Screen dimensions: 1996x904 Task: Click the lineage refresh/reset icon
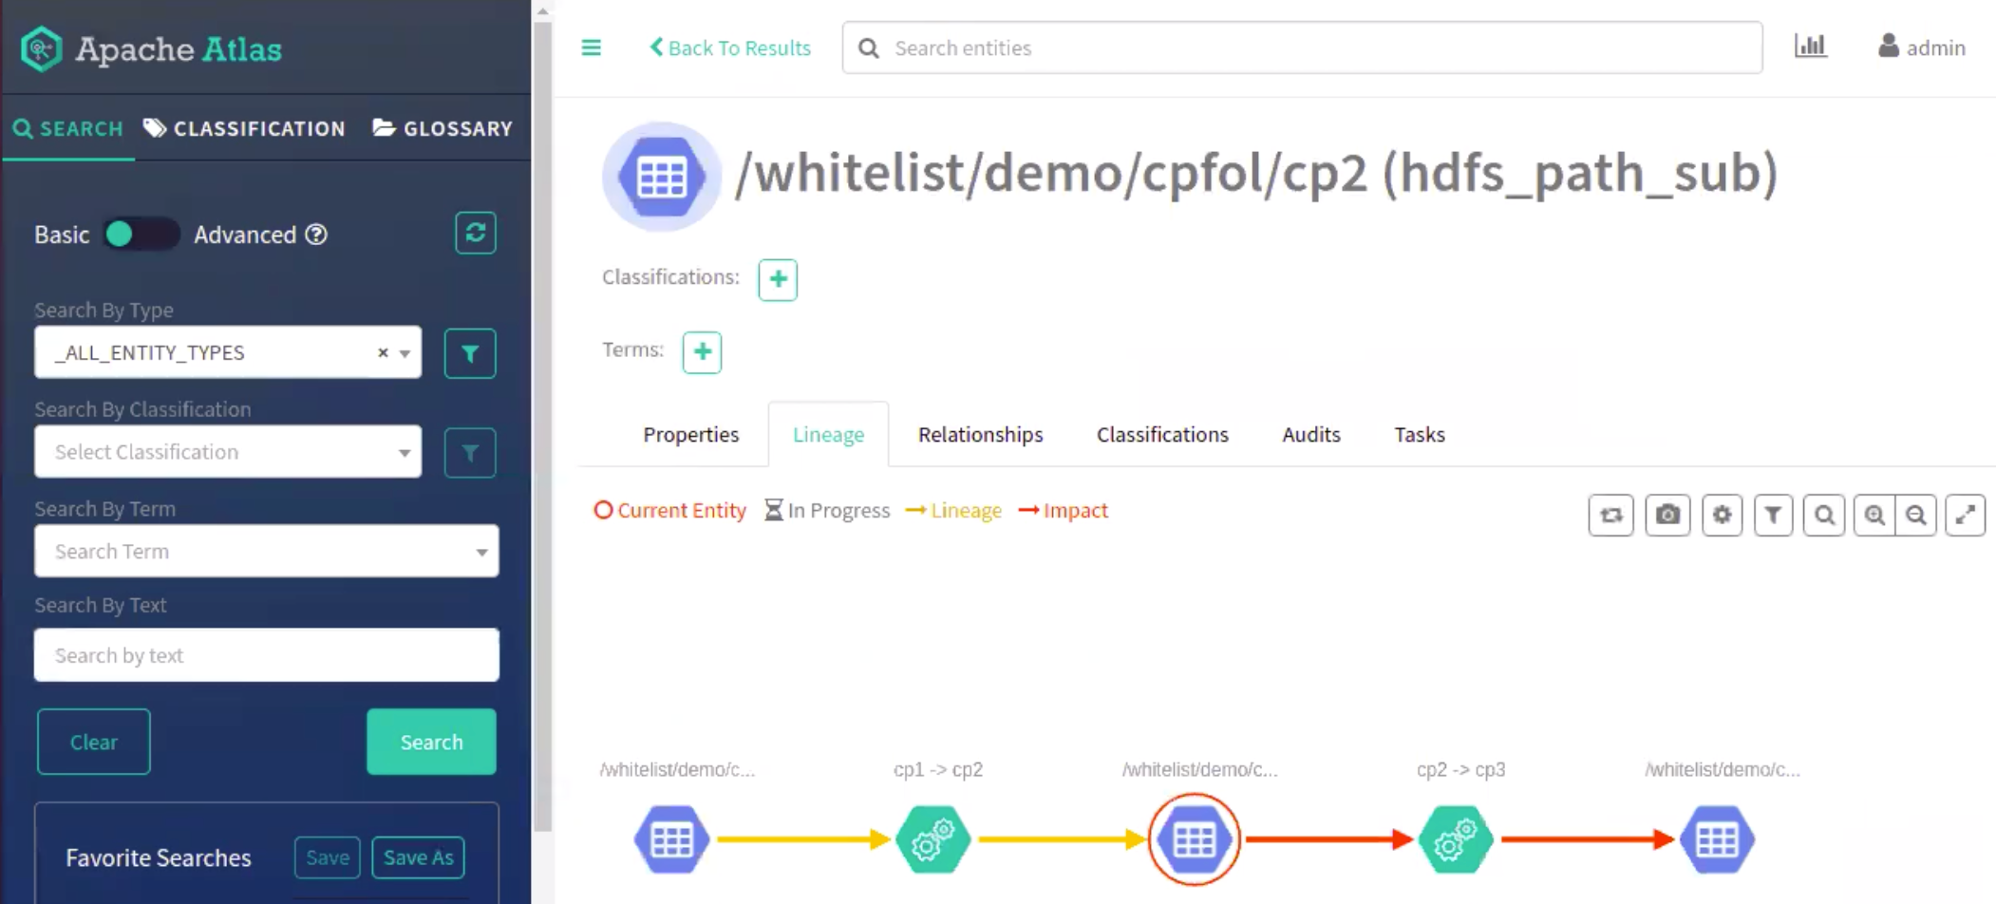pyautogui.click(x=1610, y=515)
